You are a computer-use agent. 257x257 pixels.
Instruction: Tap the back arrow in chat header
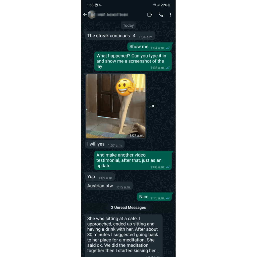point(85,15)
